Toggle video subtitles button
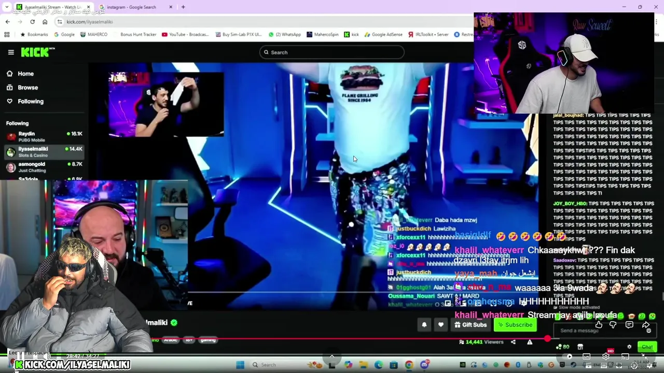 point(586,356)
